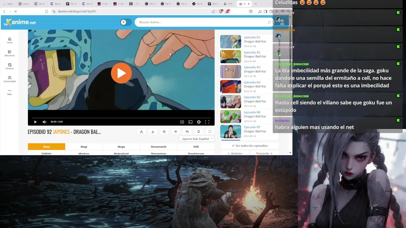
Task: Take a screenshot with the player camera icon
Action: coord(182,122)
